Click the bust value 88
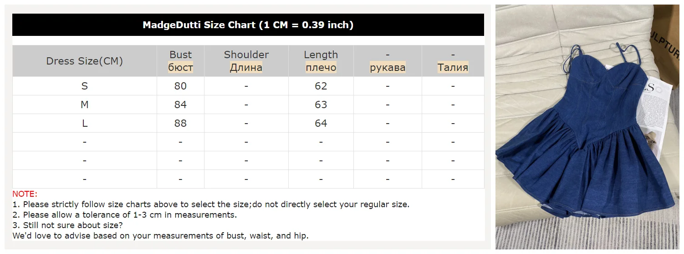 [180, 123]
